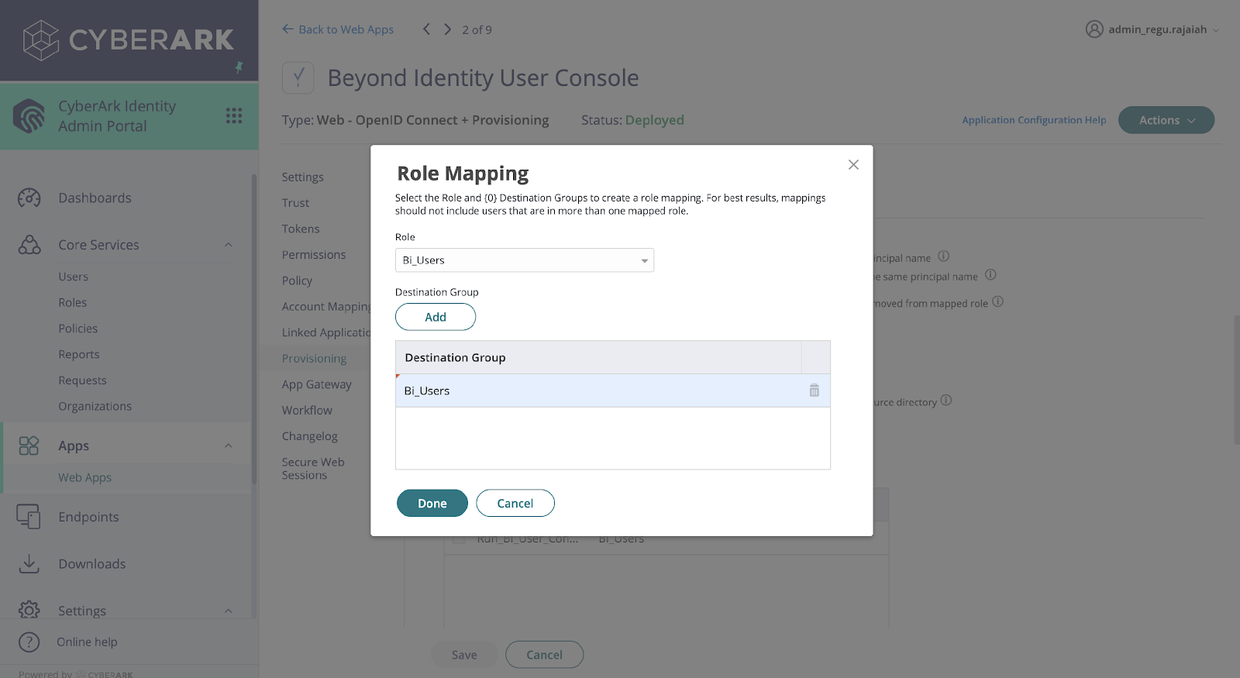Open Organizations in Core Services
Screen dimensions: 1240x678
point(95,406)
